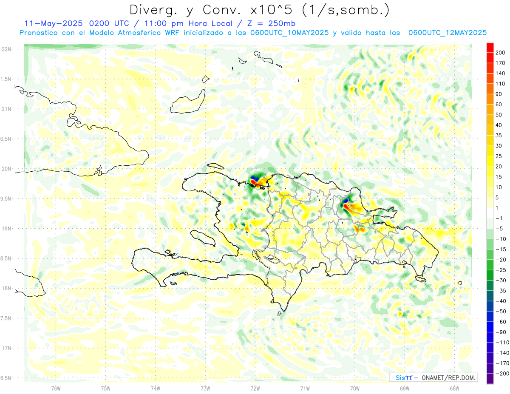This screenshot has width=510, height=394.
Task: Click the '18N' latitude label
Action: [6, 288]
